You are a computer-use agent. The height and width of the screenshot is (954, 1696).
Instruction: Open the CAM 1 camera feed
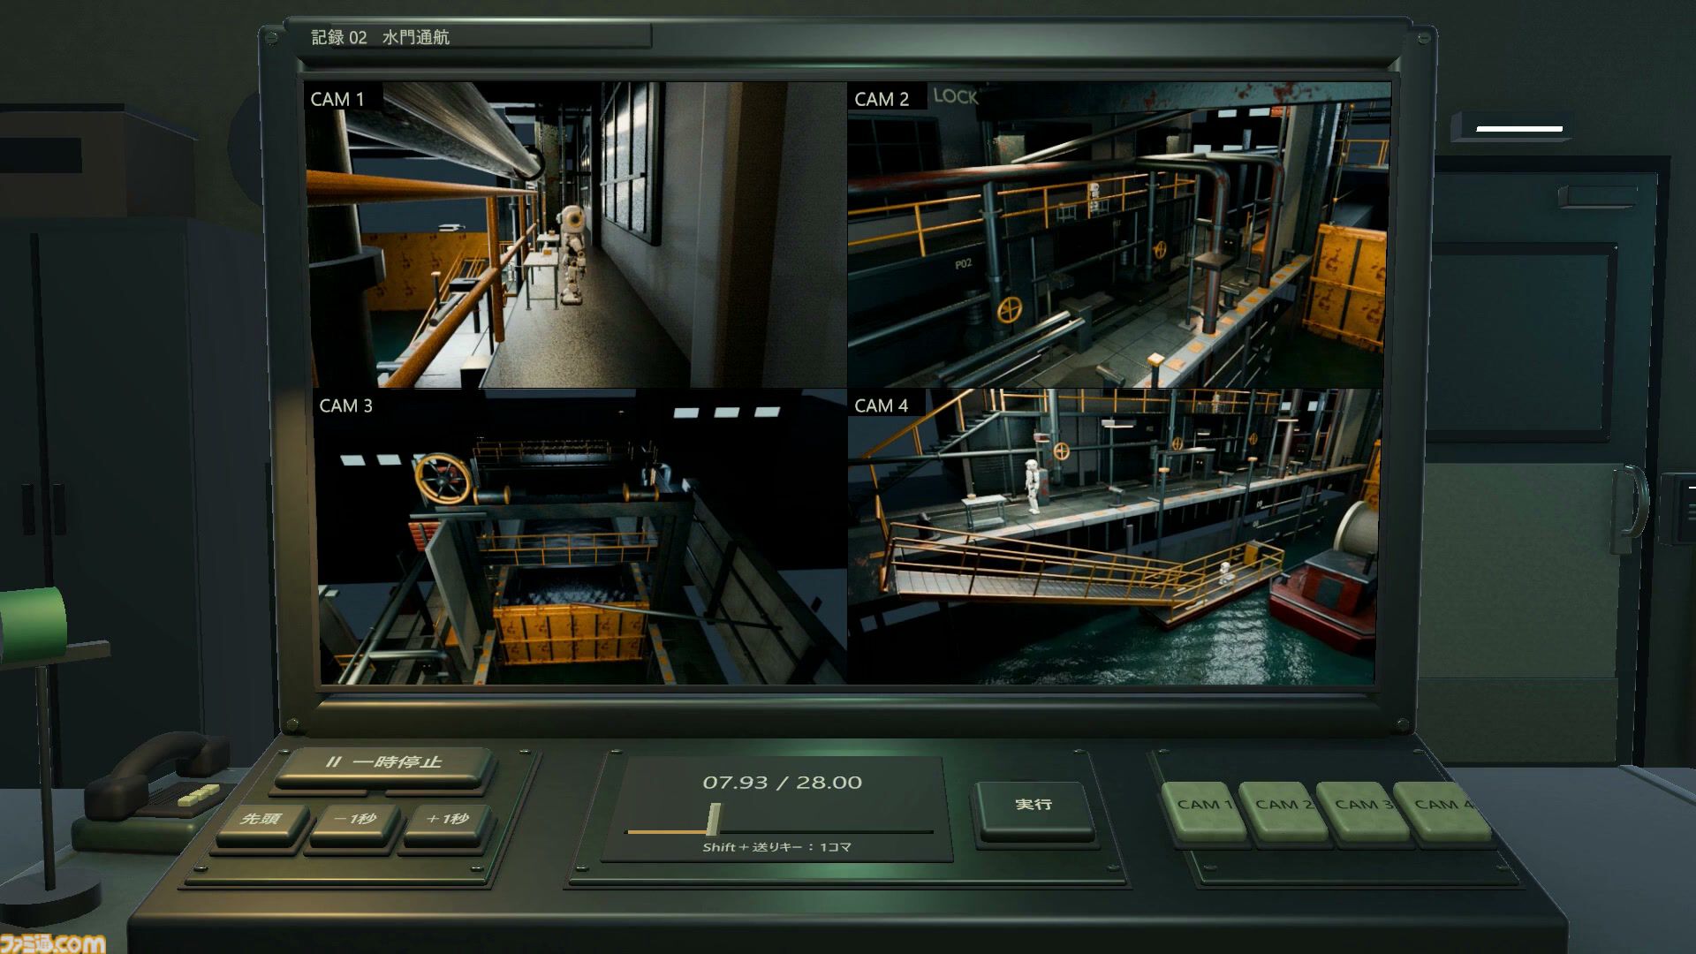pyautogui.click(x=576, y=235)
